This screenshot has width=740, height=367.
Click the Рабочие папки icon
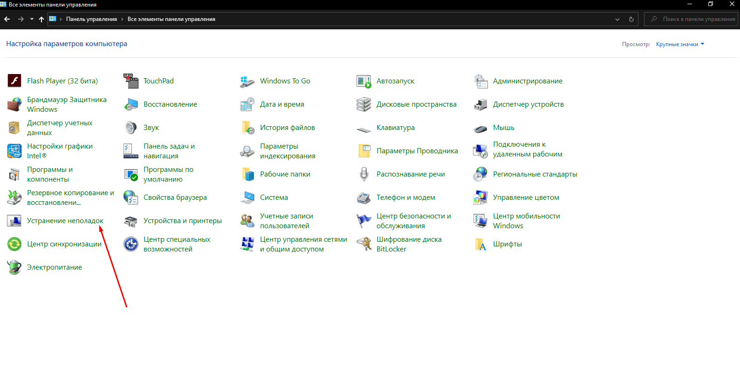point(247,174)
